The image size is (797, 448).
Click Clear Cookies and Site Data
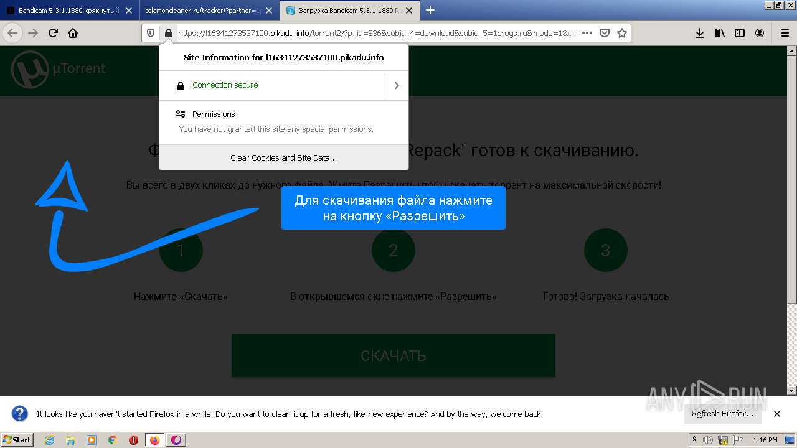[284, 157]
